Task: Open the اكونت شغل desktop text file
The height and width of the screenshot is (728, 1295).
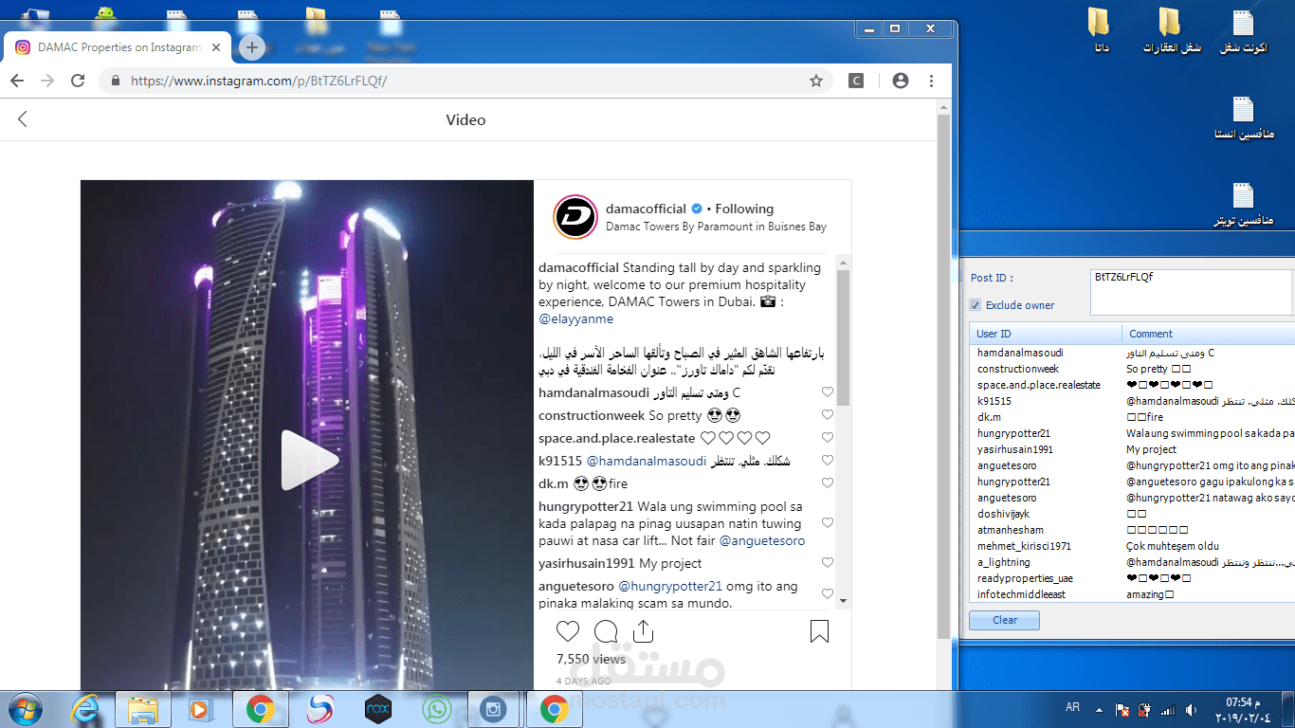Action: tap(1243, 30)
